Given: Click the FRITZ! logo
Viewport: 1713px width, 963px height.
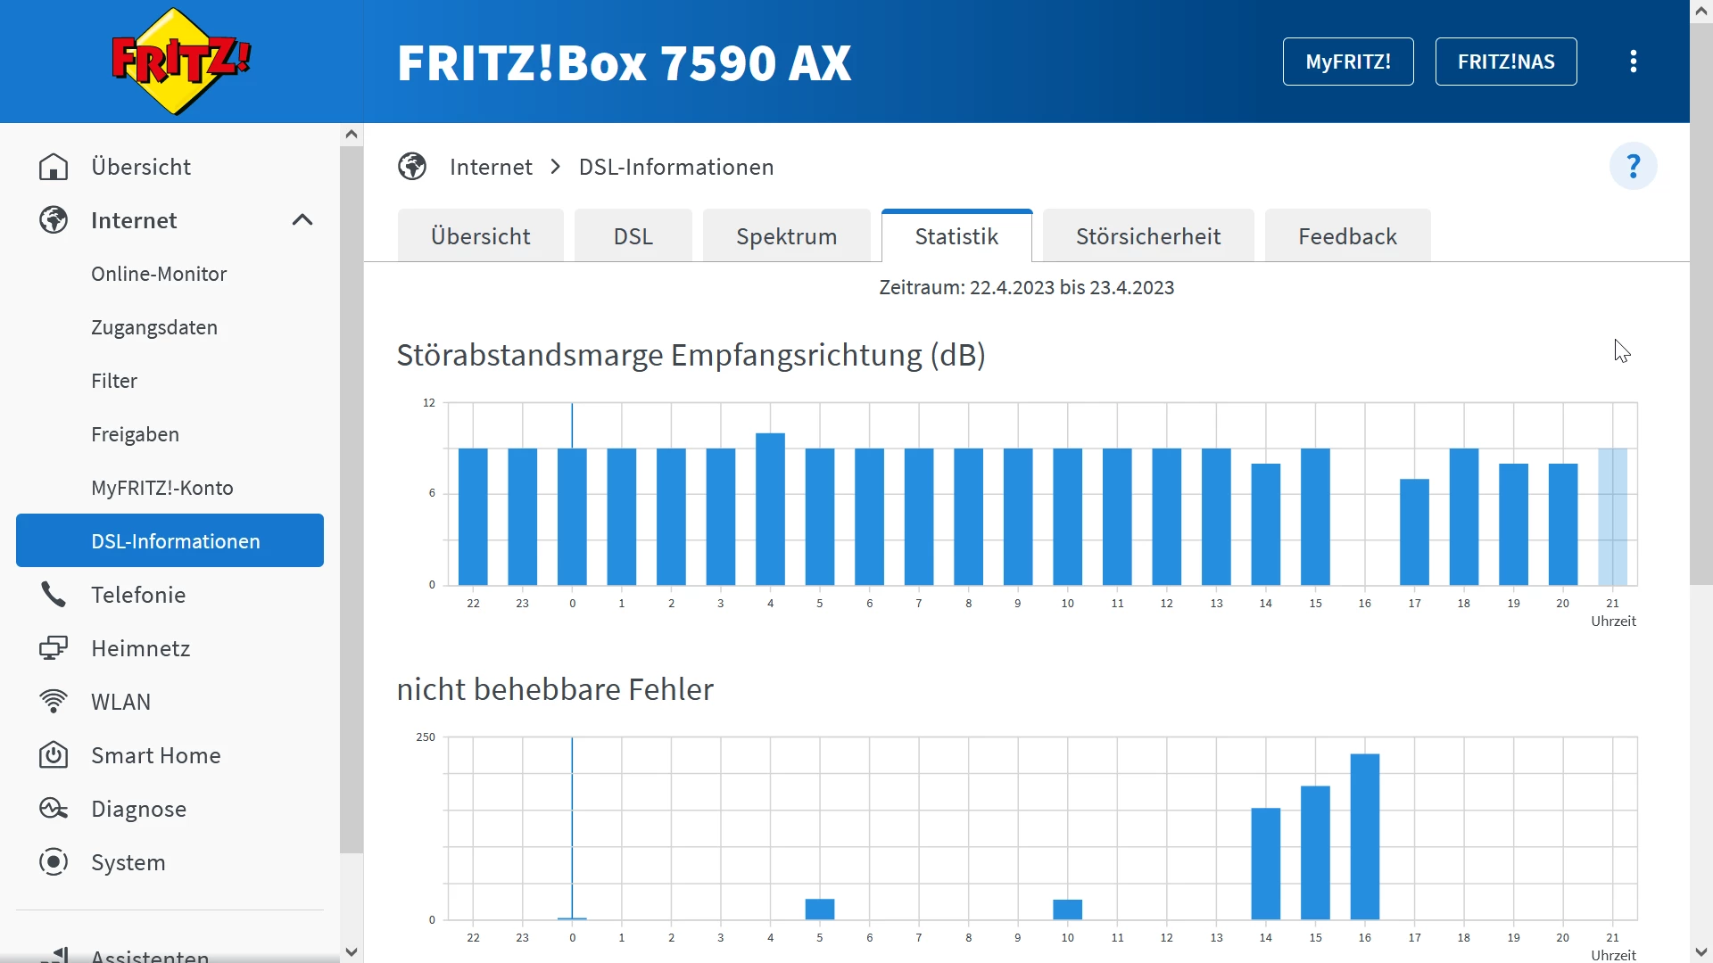Looking at the screenshot, I should 181,61.
